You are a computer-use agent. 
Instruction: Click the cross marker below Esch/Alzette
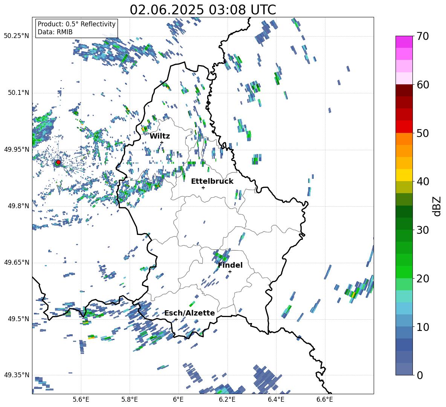point(176,319)
